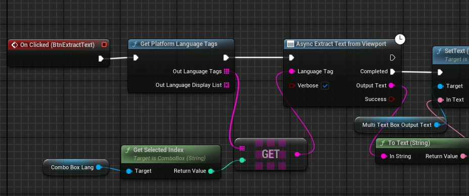Click the GET node index input pin
The width and height of the screenshot is (469, 196).
pos(242,161)
